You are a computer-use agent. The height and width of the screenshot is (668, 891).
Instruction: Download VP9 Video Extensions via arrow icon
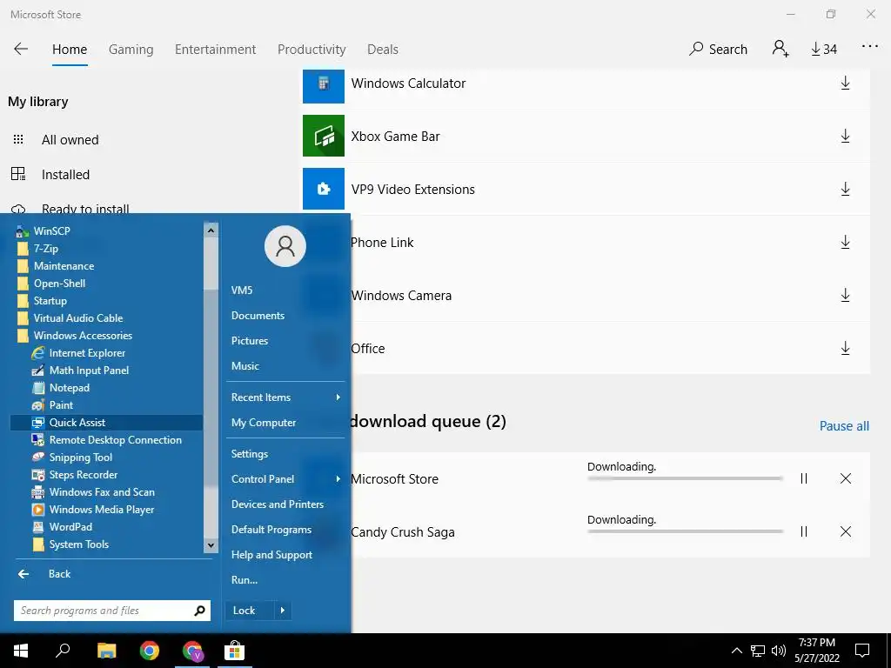[845, 189]
